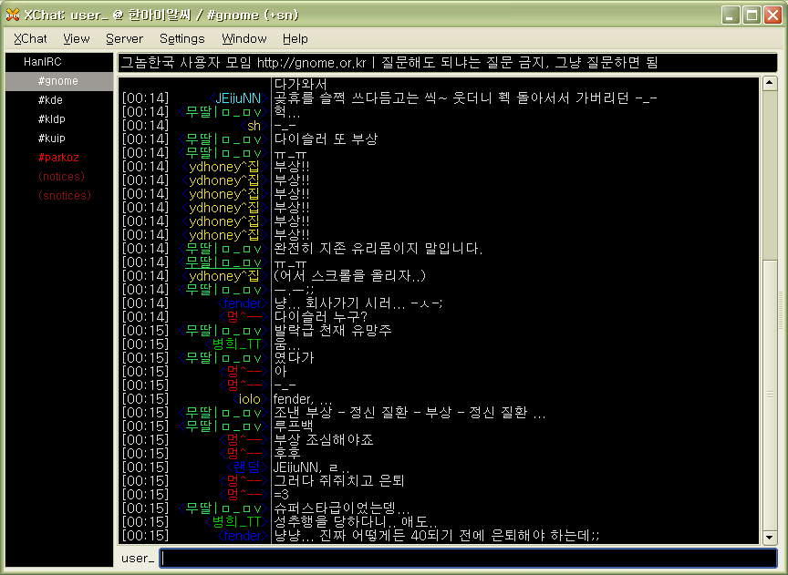Click the message '발락급 천재 유망주'
The height and width of the screenshot is (575, 788).
click(x=333, y=331)
